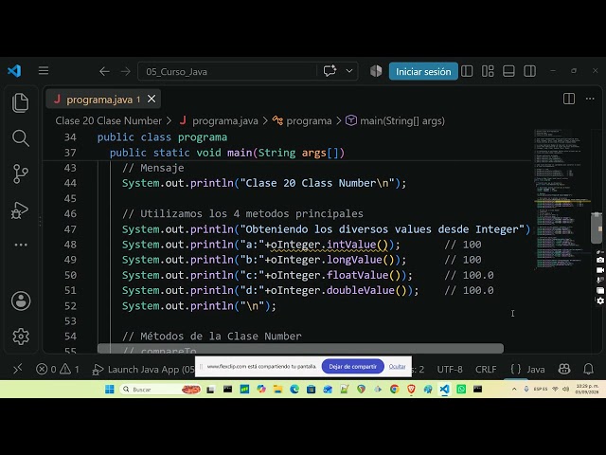The height and width of the screenshot is (455, 606).
Task: Click Launch Java App debug status item
Action: pyautogui.click(x=143, y=369)
